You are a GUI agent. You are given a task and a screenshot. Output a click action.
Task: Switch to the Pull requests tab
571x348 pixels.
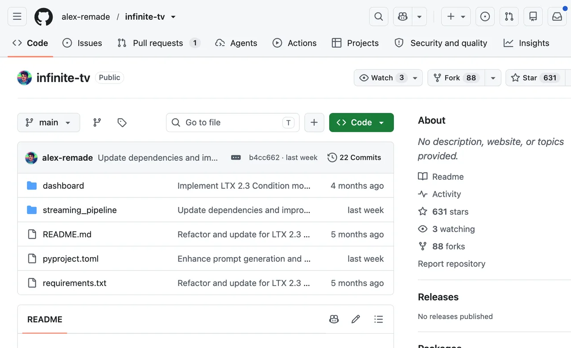click(x=158, y=43)
